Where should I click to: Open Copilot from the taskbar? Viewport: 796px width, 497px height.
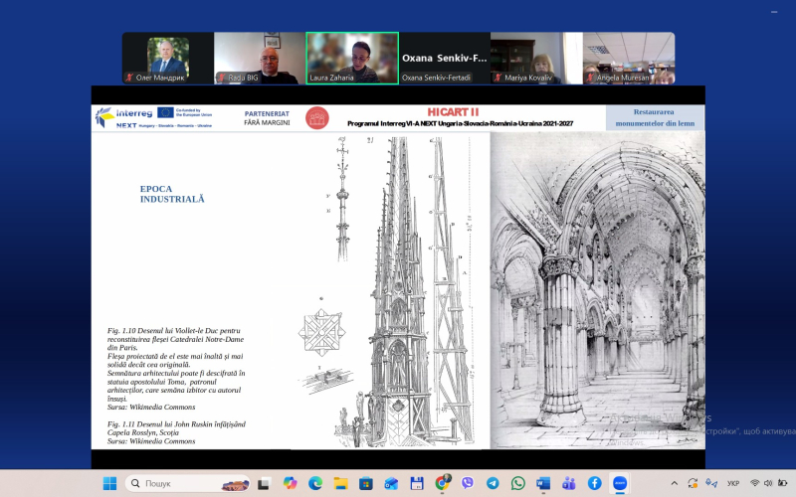point(290,483)
